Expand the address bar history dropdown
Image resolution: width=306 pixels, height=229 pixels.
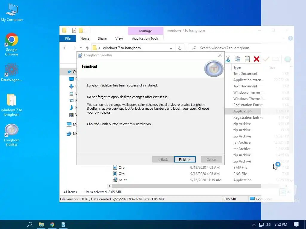click(x=171, y=48)
